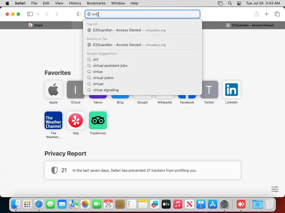
Task: Open Calendar from the Dock
Action: click(x=108, y=204)
